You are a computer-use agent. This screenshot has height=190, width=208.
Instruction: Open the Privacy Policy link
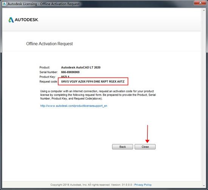tap(143, 185)
